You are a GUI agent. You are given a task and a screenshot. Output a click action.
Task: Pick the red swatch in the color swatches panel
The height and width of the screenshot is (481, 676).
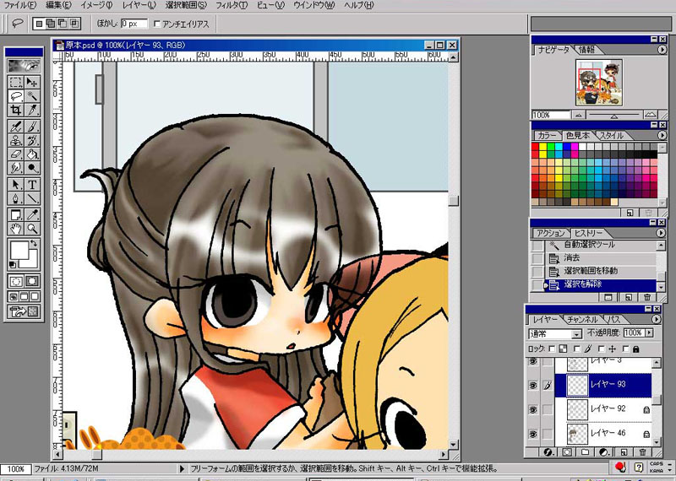coord(537,148)
